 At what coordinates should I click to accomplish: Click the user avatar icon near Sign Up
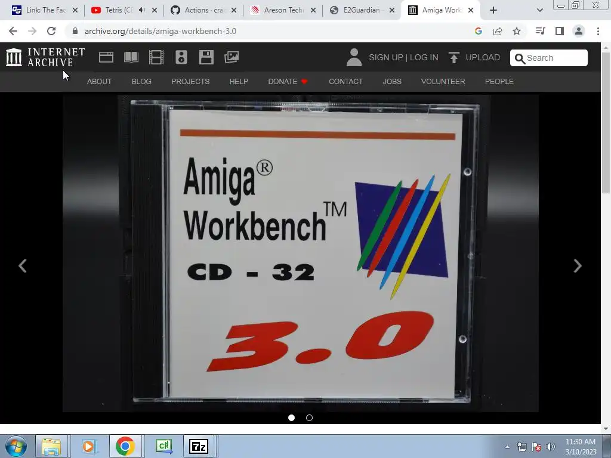click(354, 57)
